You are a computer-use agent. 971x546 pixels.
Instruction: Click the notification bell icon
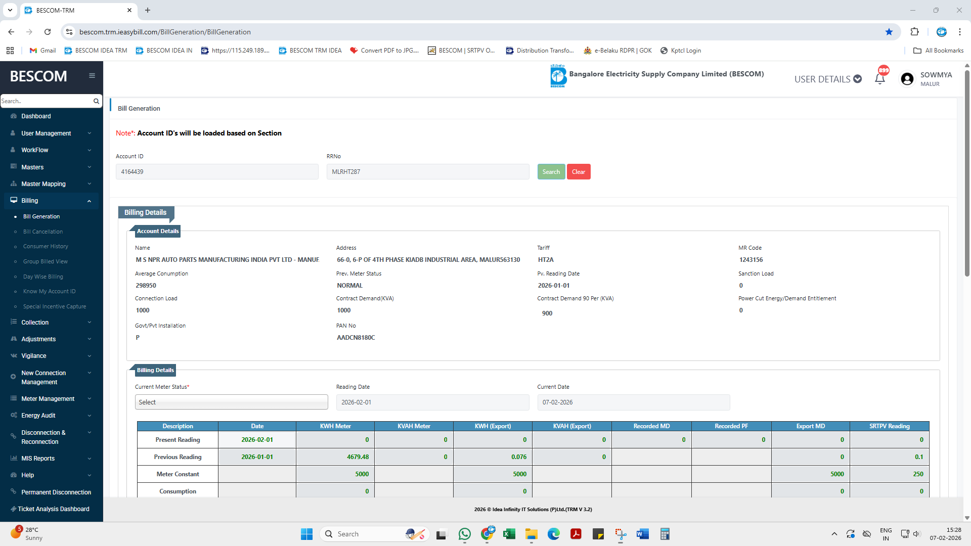coord(879,79)
